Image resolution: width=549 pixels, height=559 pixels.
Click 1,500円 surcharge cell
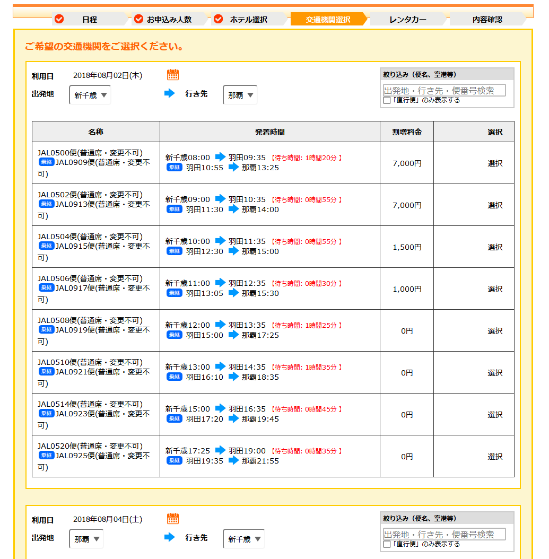tap(407, 247)
